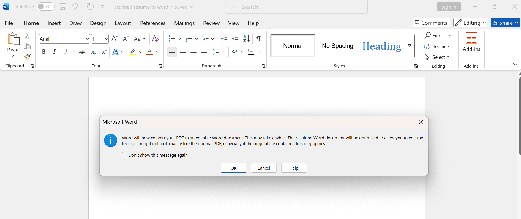
Task: Apply Strikethrough formatting icon
Action: coord(82,52)
